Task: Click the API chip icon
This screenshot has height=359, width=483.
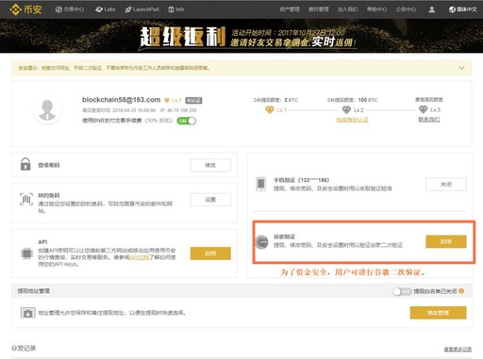Action: [x=26, y=253]
